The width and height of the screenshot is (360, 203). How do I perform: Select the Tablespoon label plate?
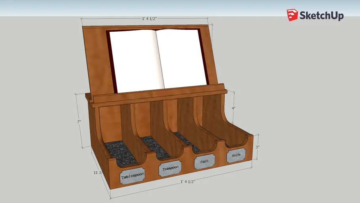pyautogui.click(x=133, y=176)
